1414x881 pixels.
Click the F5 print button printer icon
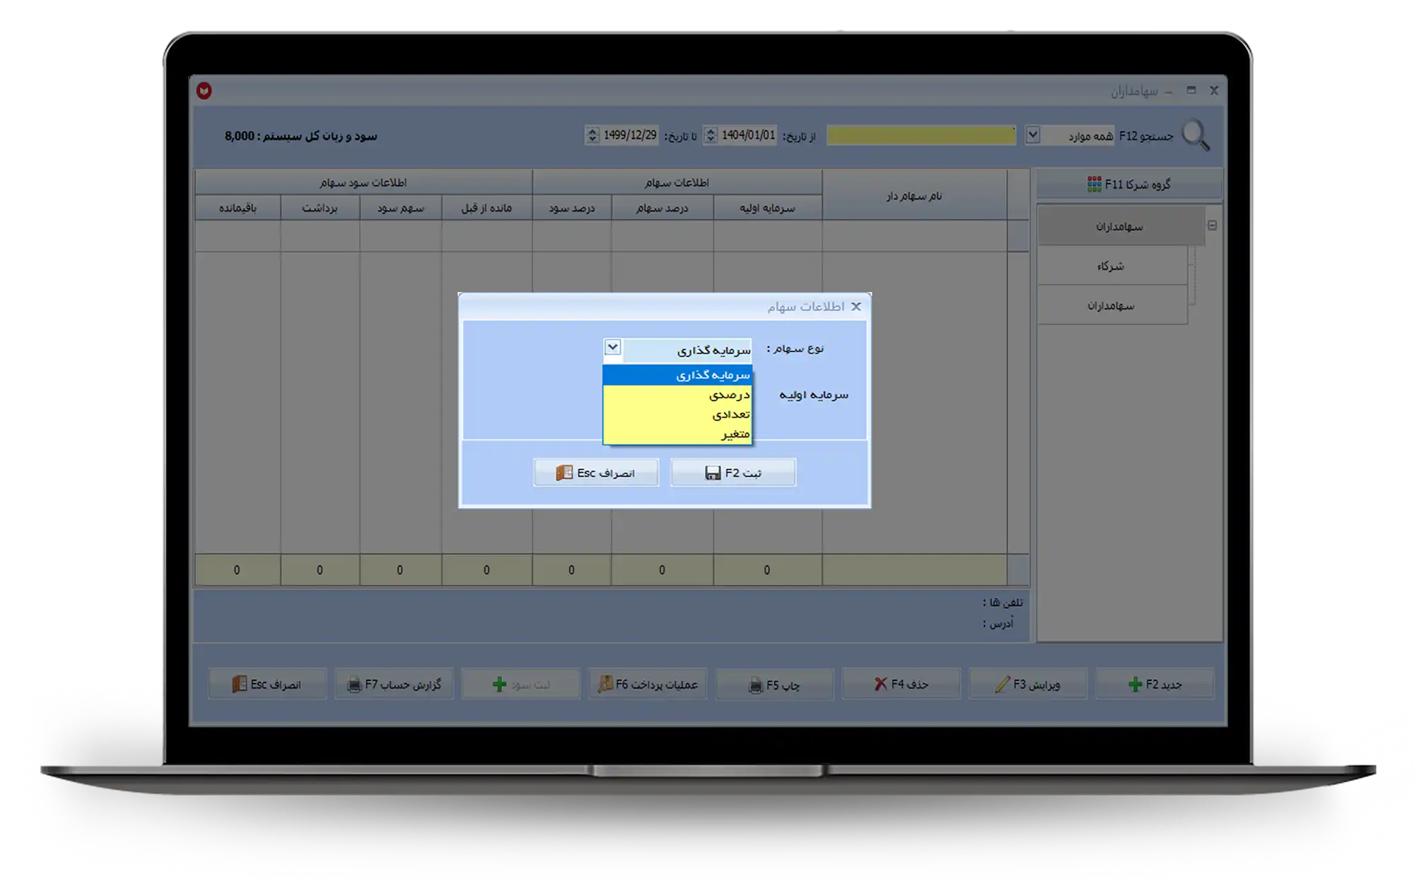click(x=756, y=685)
